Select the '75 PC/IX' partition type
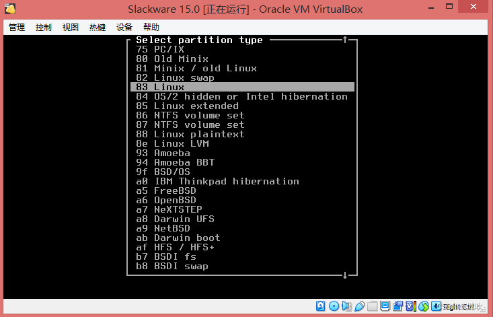493x317 pixels. [x=242, y=49]
